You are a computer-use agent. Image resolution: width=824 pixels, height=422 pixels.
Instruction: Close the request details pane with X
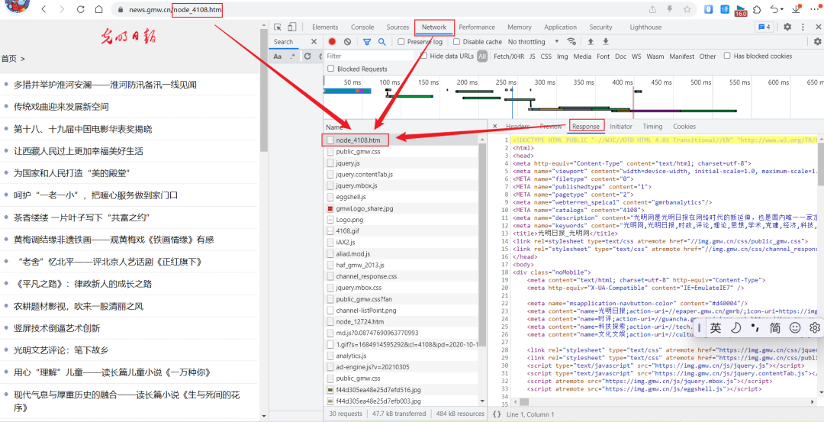[x=494, y=127]
